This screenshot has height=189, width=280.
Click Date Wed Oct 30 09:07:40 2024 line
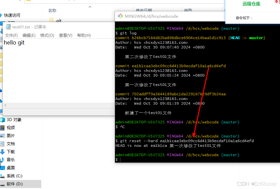[x=160, y=47]
